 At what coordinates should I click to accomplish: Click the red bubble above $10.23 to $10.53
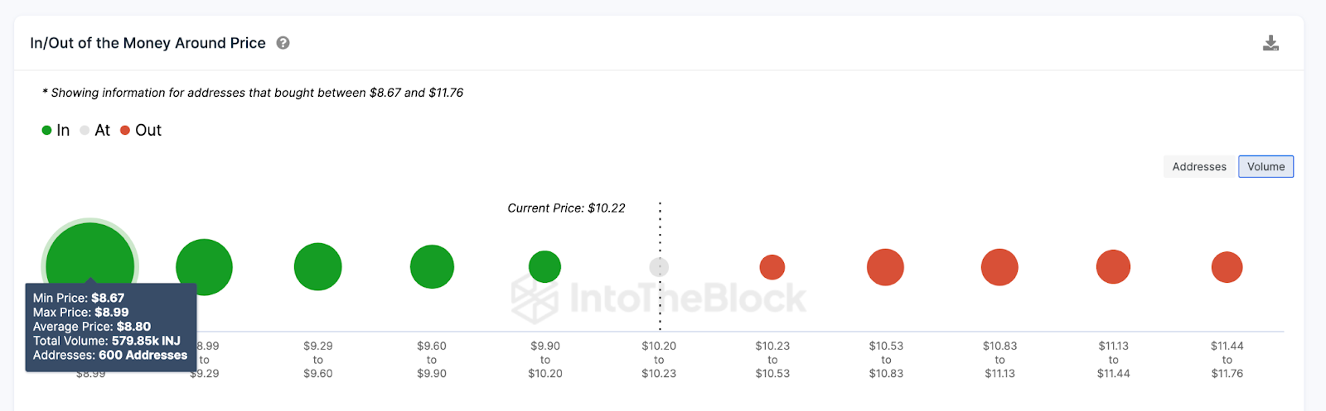(772, 267)
